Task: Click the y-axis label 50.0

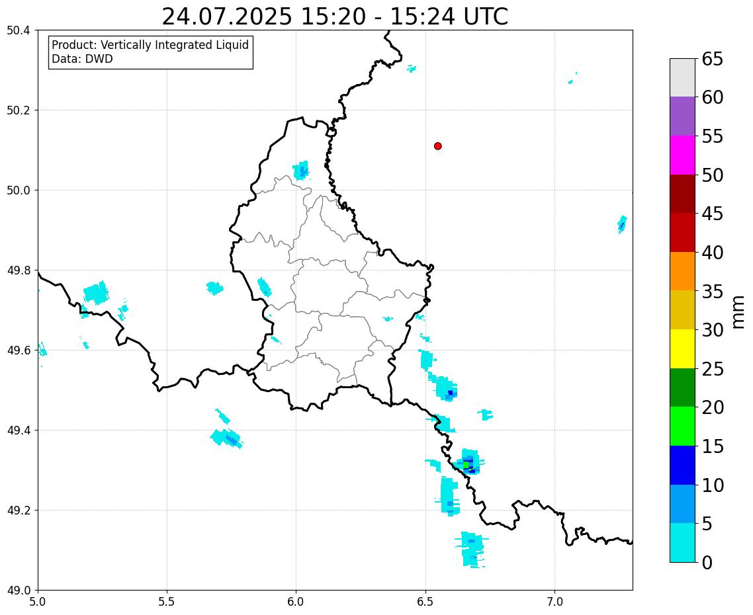Action: coord(19,190)
